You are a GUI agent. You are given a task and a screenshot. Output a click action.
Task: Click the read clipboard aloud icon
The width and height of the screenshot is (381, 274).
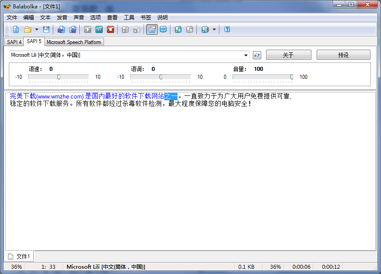[137, 29]
